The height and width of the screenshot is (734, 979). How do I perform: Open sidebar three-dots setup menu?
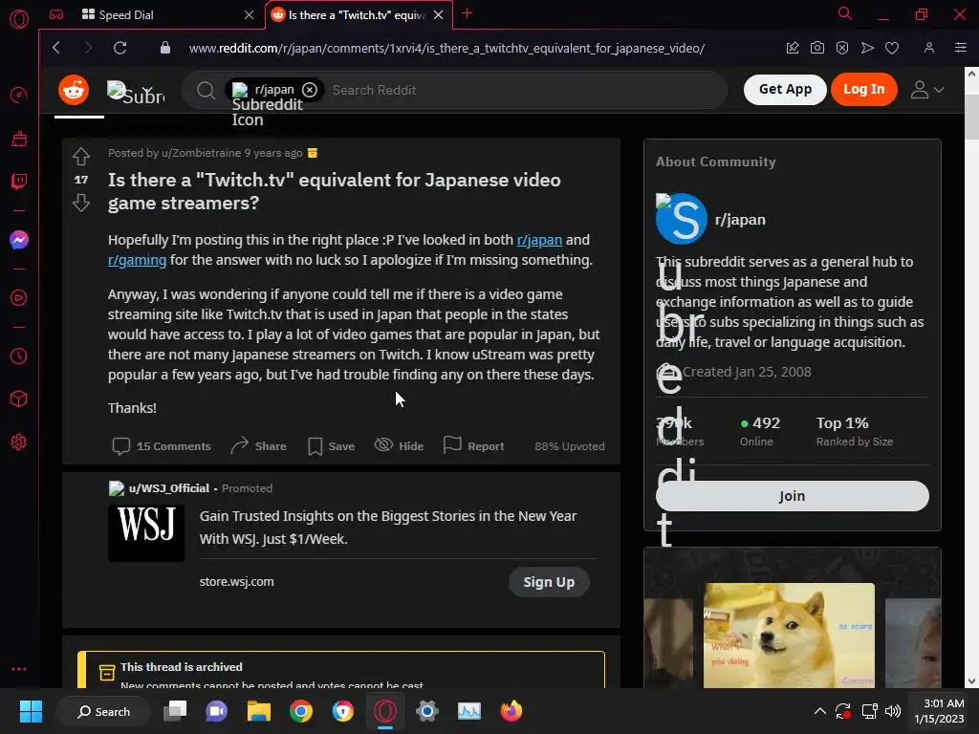[19, 668]
